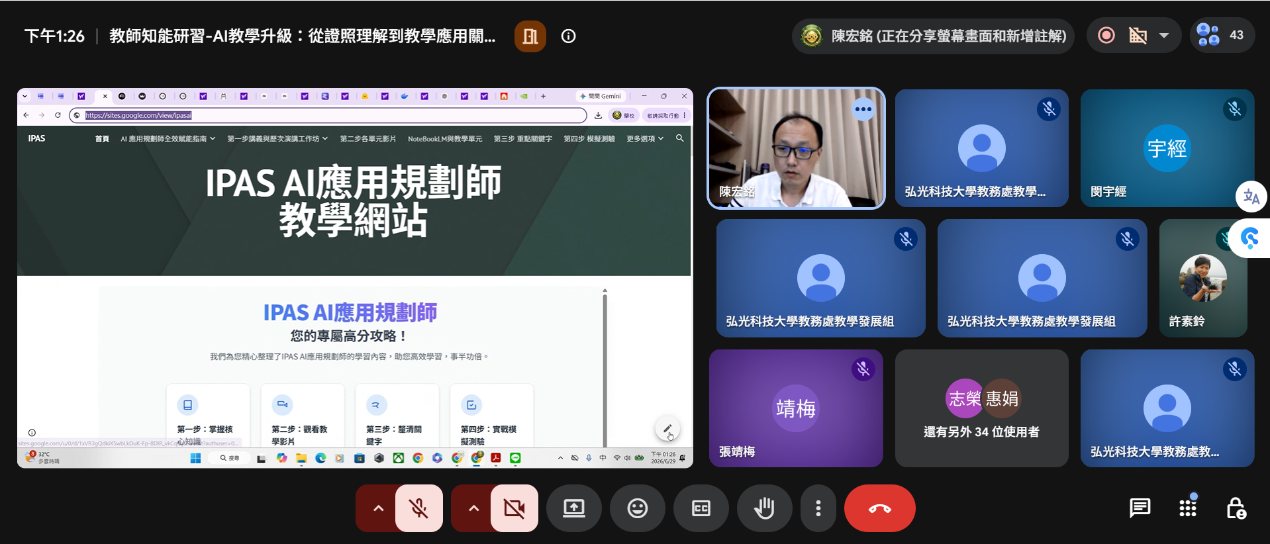
Task: Click the 學校 profile chip in shared browser
Action: pyautogui.click(x=624, y=115)
